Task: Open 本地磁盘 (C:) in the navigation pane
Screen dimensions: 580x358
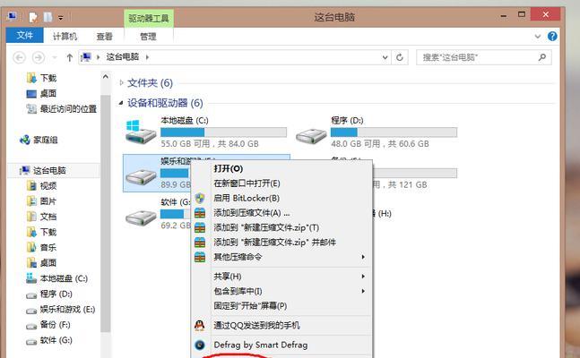Action: 64,278
